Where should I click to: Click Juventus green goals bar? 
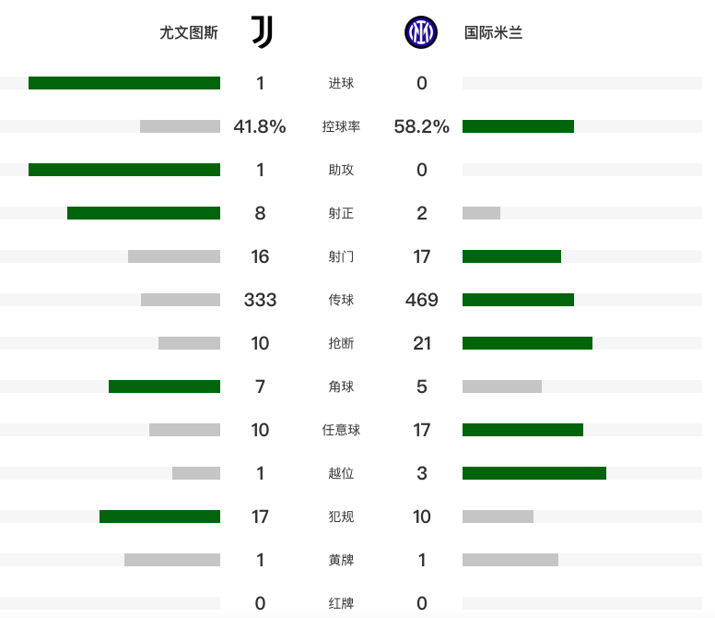(124, 83)
